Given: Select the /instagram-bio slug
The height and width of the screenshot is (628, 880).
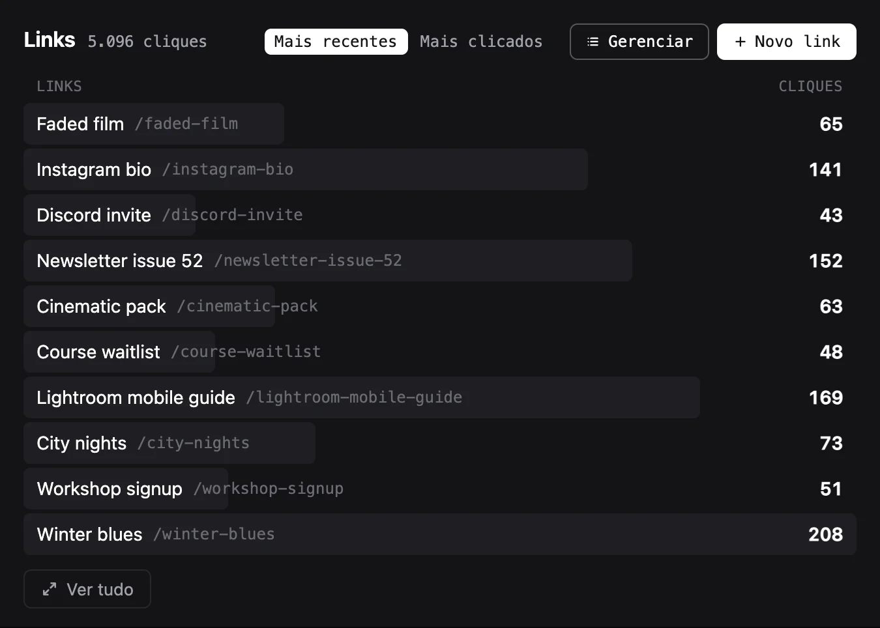Looking at the screenshot, I should (227, 169).
